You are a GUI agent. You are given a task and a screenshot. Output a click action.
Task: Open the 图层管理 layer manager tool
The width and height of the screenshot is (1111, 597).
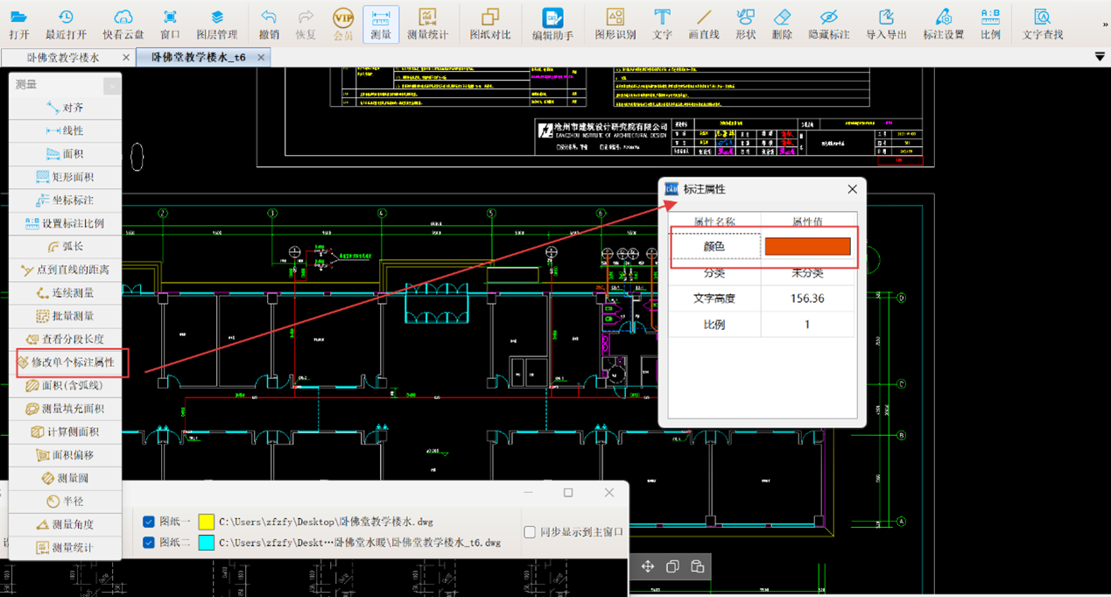[x=216, y=23]
